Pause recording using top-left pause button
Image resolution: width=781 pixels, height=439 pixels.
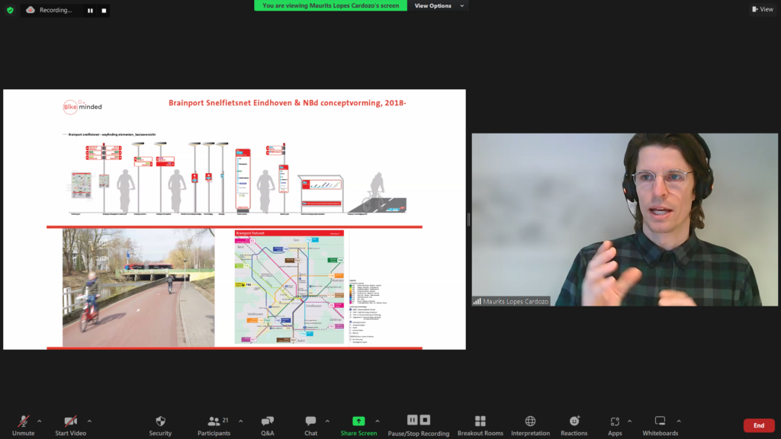click(90, 11)
